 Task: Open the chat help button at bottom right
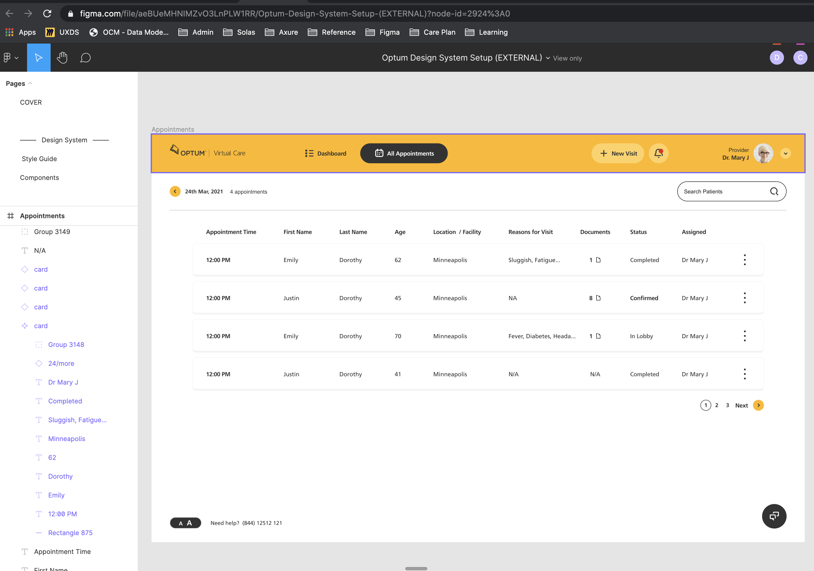774,516
